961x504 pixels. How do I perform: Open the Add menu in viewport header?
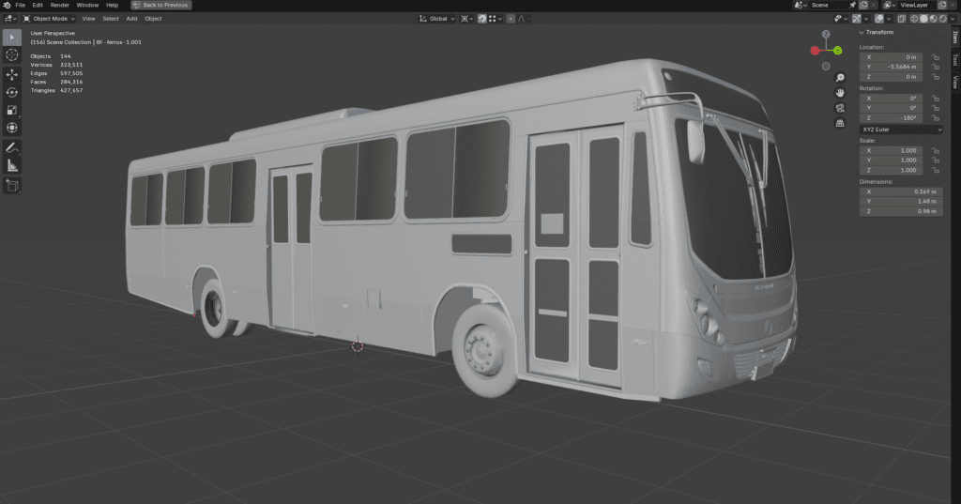(x=131, y=18)
